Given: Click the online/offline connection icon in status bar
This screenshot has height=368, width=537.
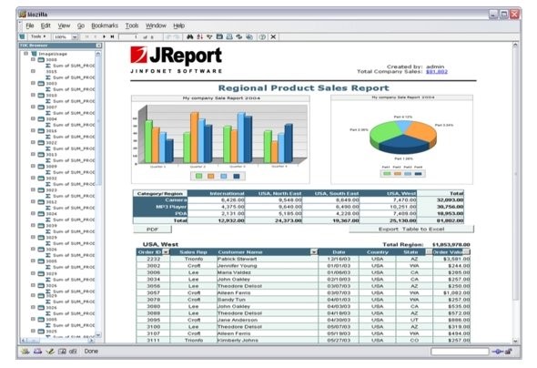Looking at the screenshot, I should point(497,352).
